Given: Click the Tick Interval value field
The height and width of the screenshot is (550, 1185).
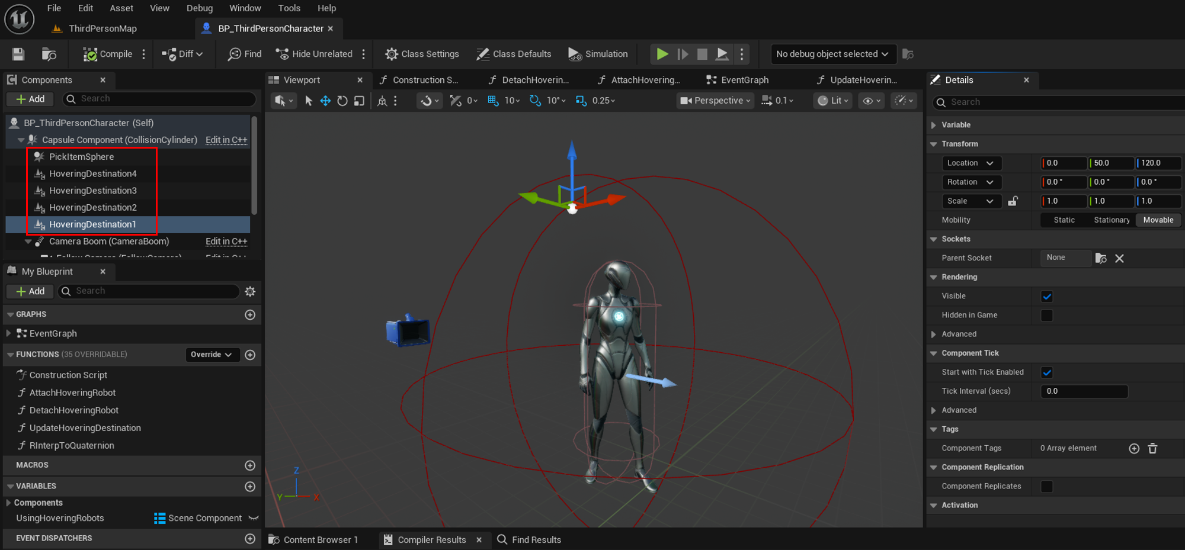Looking at the screenshot, I should point(1083,391).
